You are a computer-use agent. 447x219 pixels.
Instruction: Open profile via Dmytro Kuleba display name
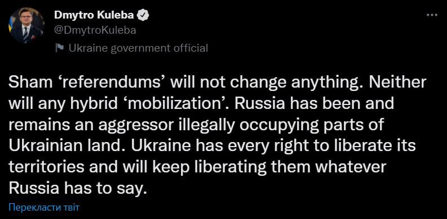pos(94,16)
